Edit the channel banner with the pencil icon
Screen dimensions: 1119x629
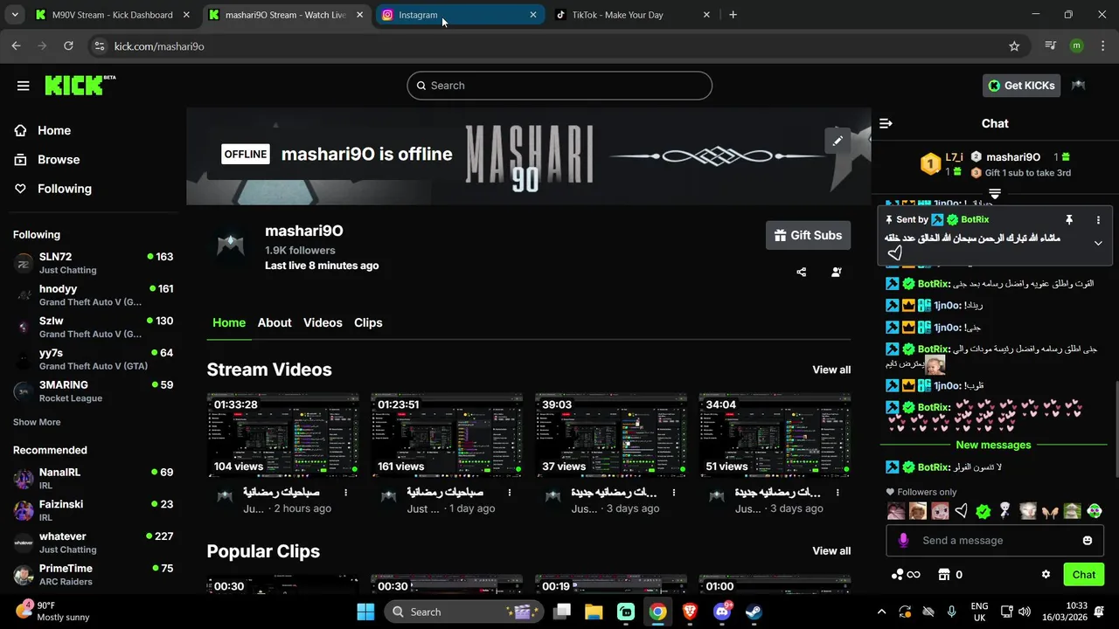pyautogui.click(x=838, y=140)
